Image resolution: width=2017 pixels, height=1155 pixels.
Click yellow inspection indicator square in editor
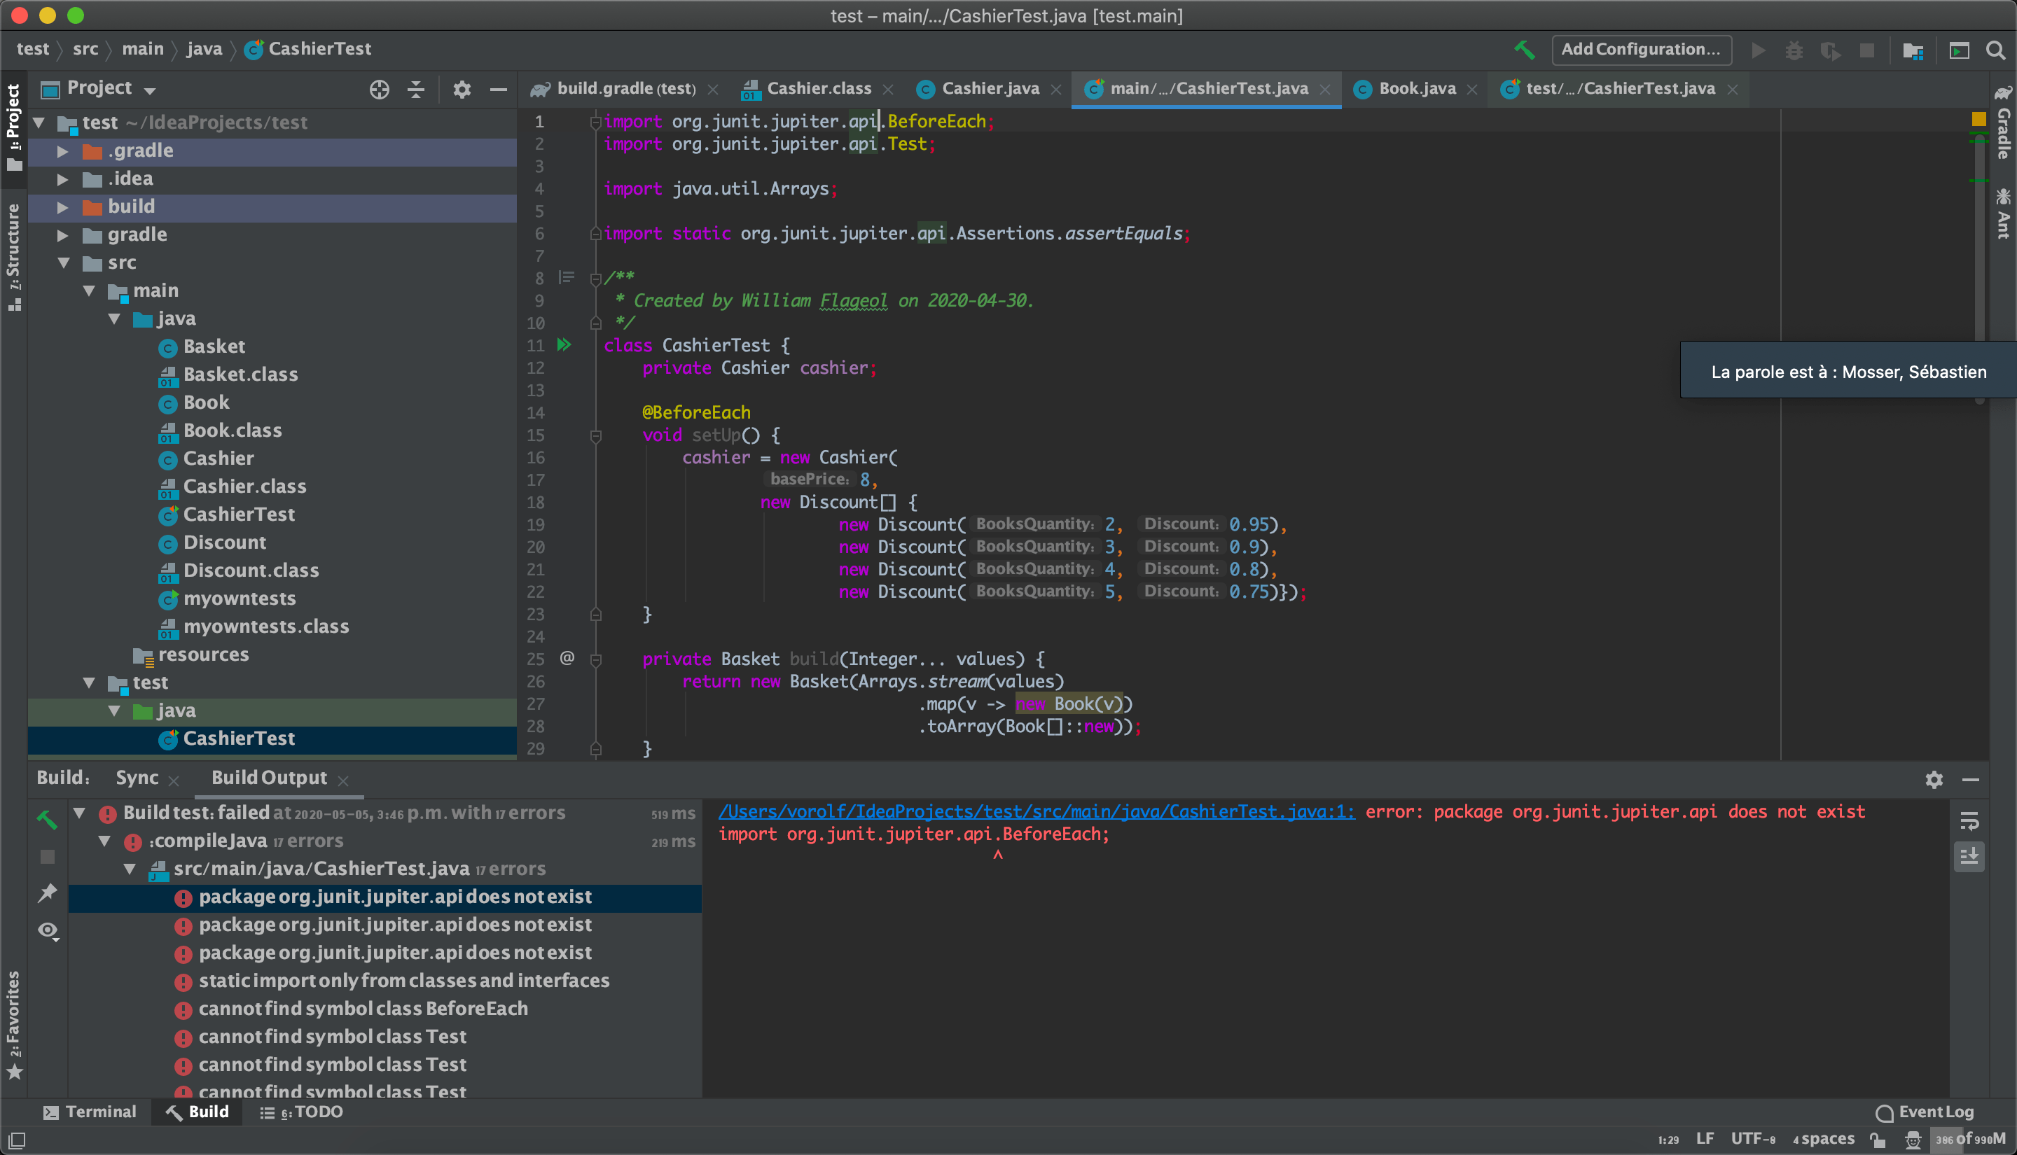point(1978,120)
